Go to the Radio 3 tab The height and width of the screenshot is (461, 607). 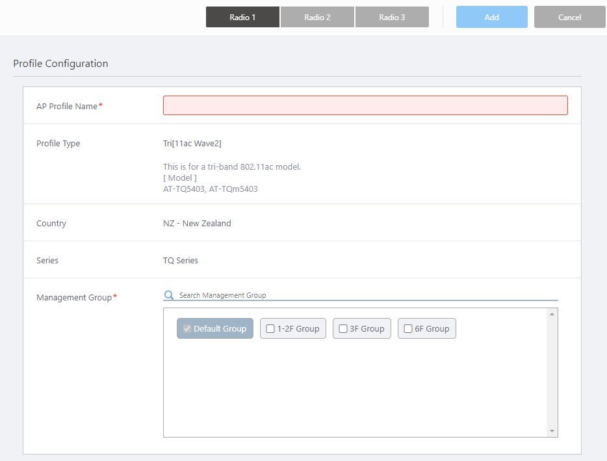click(x=392, y=18)
